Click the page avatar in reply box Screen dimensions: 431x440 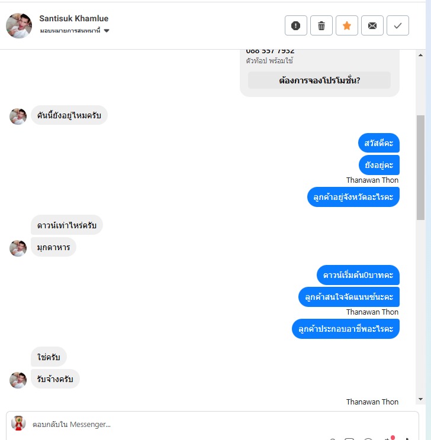18,423
